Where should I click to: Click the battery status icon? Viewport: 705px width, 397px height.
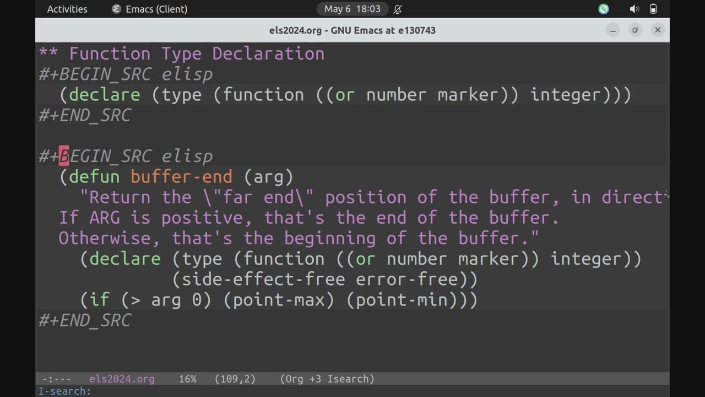pyautogui.click(x=653, y=9)
